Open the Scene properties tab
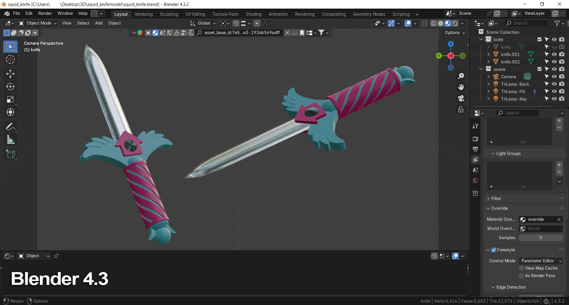The width and height of the screenshot is (569, 305). coord(475,170)
